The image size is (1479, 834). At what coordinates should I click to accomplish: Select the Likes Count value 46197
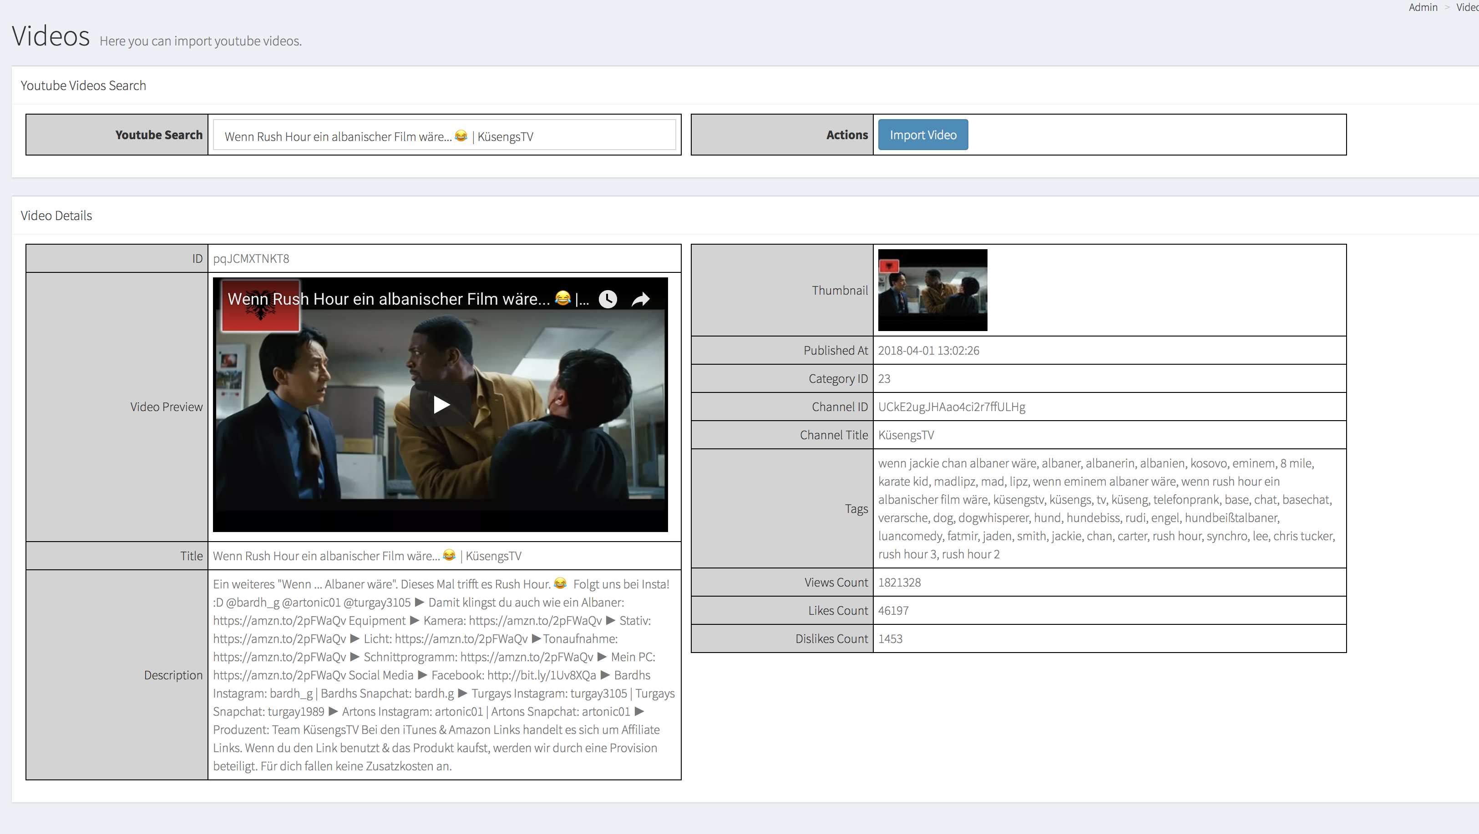pos(893,610)
